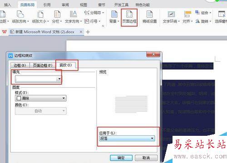
Task: Open the 分隔符 breaks option
Action: pyautogui.click(x=94, y=13)
